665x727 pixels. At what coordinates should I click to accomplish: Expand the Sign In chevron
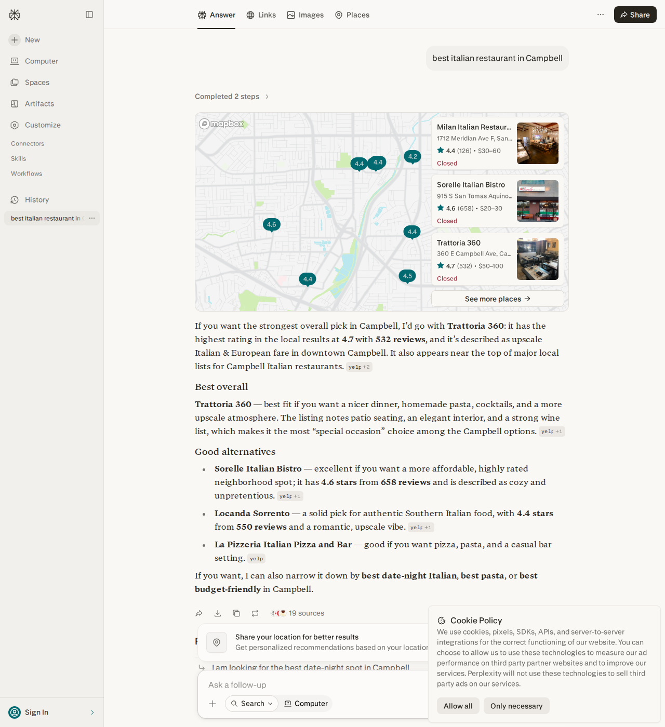92,712
